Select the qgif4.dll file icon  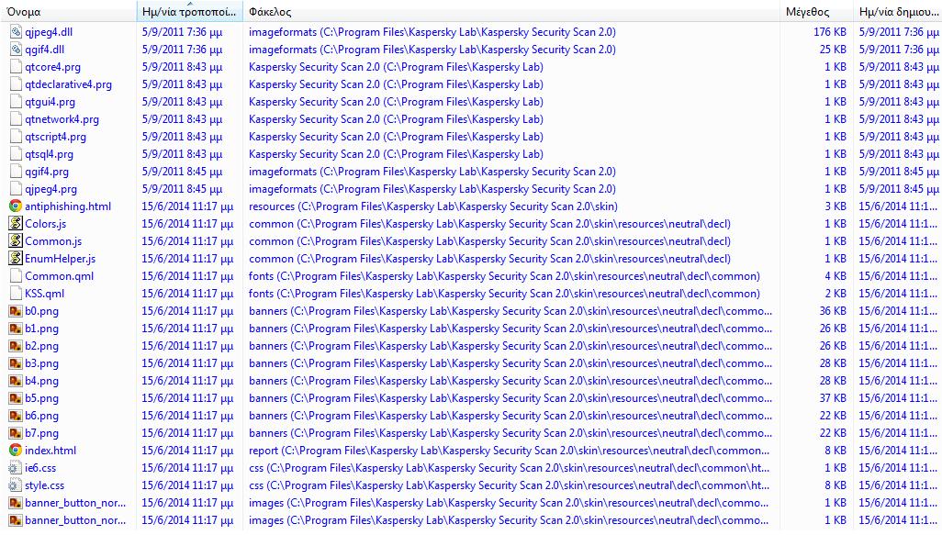[16, 50]
